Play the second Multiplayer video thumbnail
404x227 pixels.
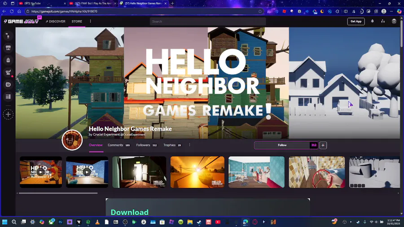tap(87, 172)
